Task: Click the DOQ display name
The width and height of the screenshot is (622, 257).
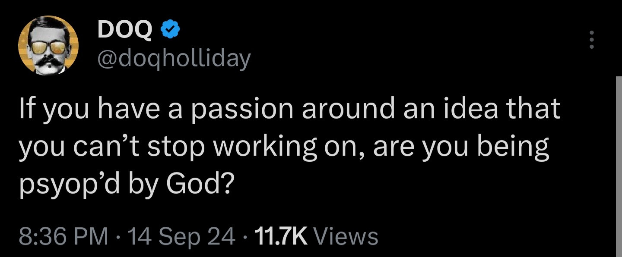Action: click(125, 29)
